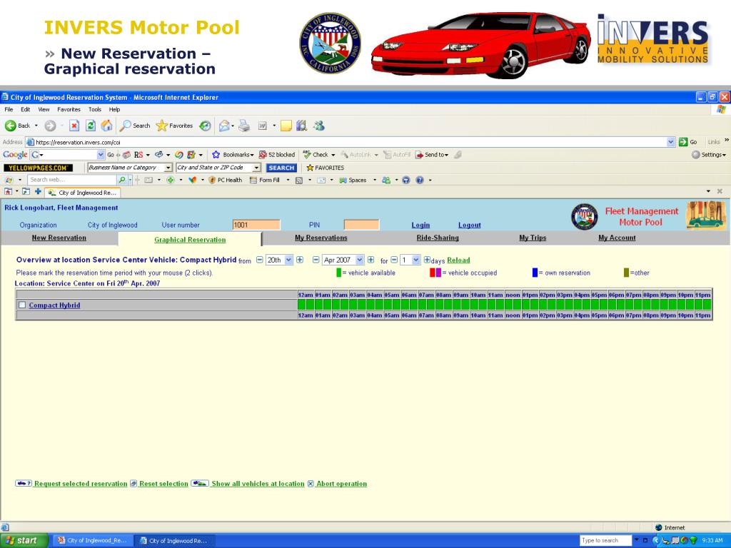Open History via the toolbar icon
The image size is (731, 548).
(x=205, y=126)
